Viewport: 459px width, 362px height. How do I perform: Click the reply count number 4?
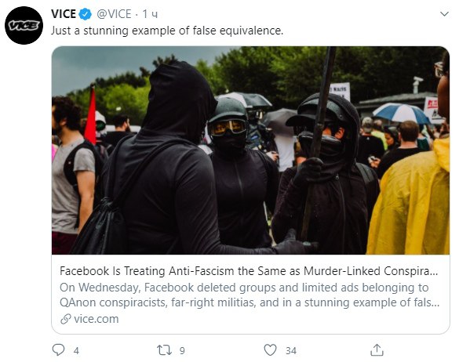point(76,350)
